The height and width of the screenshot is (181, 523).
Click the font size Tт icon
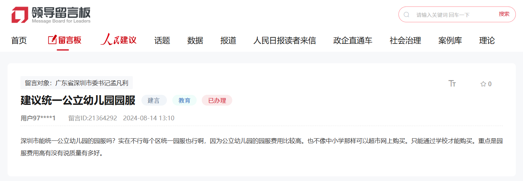point(452,84)
